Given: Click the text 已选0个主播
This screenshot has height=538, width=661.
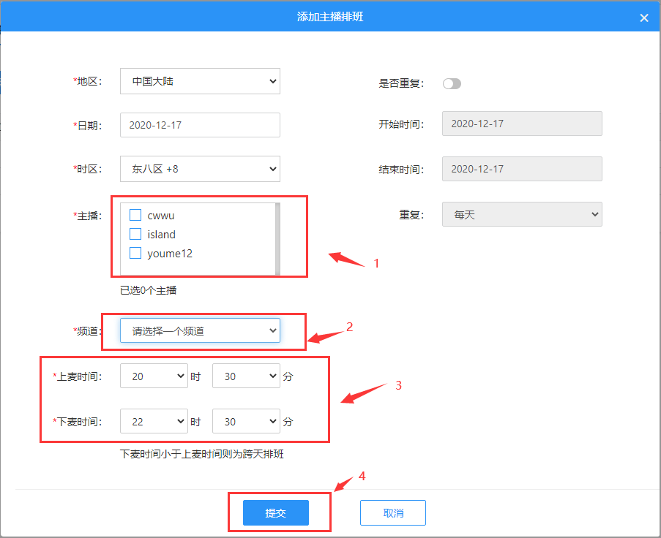Looking at the screenshot, I should (149, 290).
